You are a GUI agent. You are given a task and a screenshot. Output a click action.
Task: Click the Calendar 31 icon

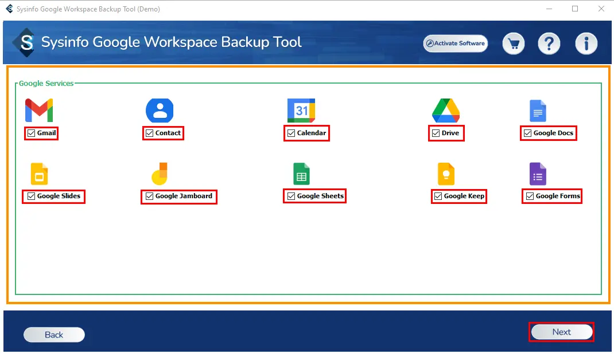click(301, 111)
